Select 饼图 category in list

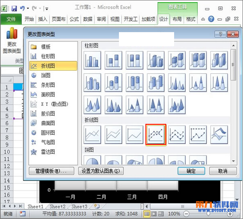click(53, 75)
